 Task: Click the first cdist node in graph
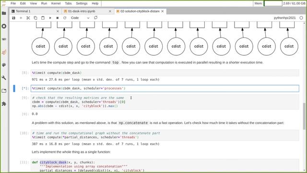pos(40,47)
